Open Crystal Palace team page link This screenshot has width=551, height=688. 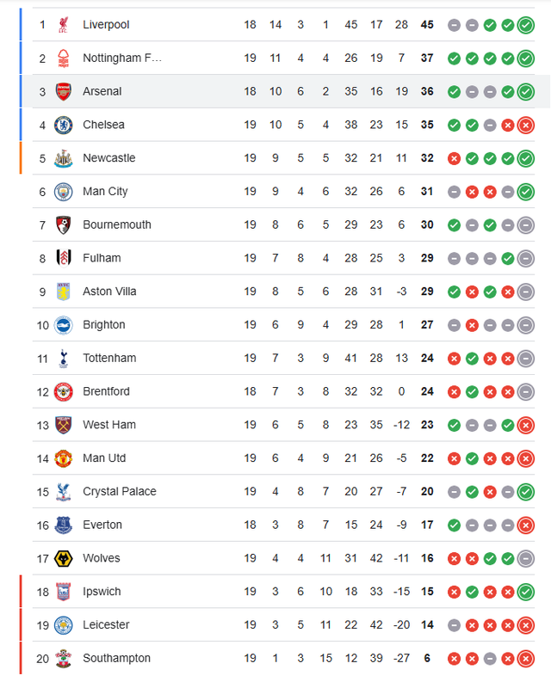tap(120, 491)
